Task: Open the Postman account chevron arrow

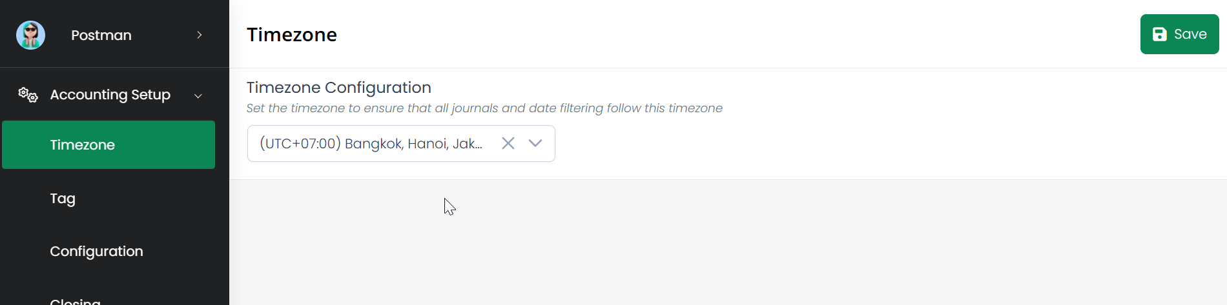Action: (x=200, y=35)
